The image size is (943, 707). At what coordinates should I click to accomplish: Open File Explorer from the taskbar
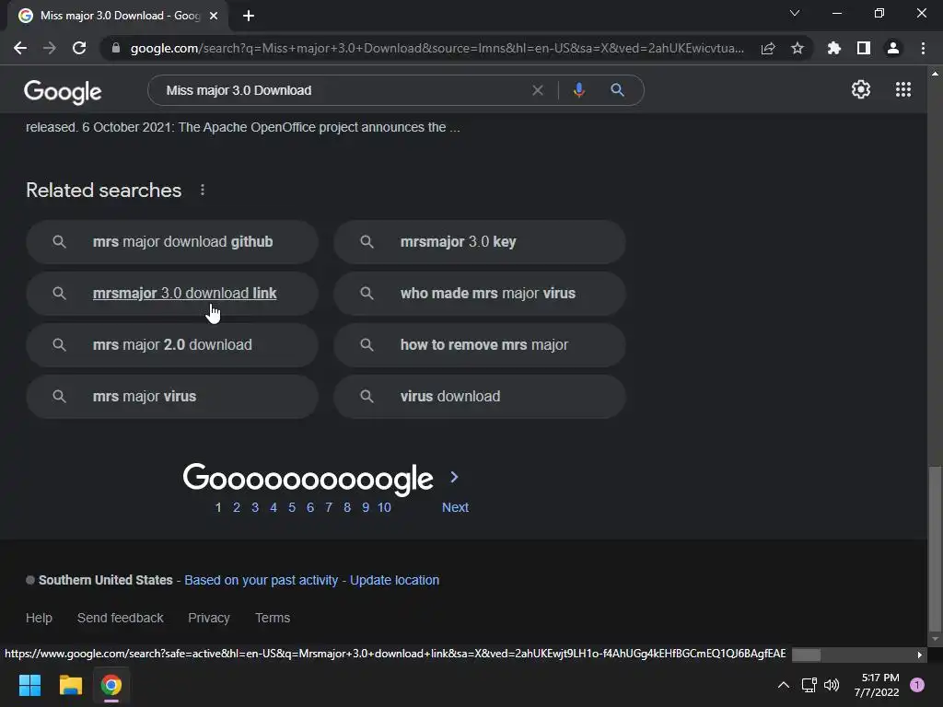coord(70,685)
